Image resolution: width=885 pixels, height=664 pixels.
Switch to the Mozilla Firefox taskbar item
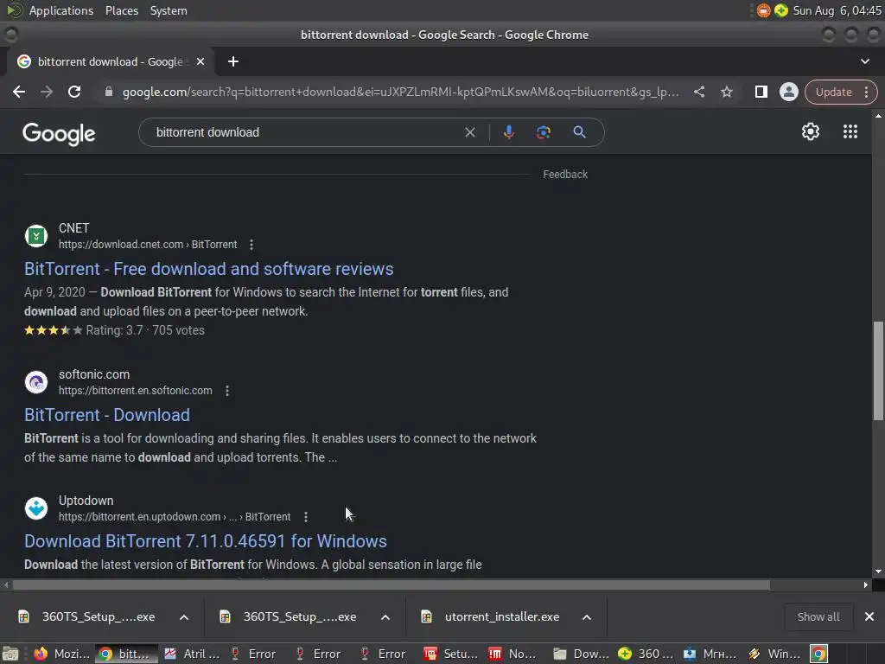click(62, 654)
